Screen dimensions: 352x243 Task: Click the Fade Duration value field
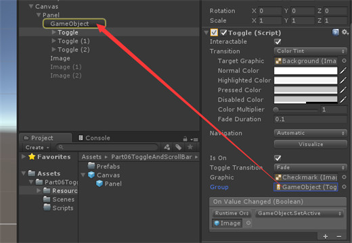coord(311,119)
